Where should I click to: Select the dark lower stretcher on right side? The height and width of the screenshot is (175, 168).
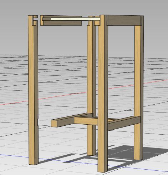tap(124, 124)
